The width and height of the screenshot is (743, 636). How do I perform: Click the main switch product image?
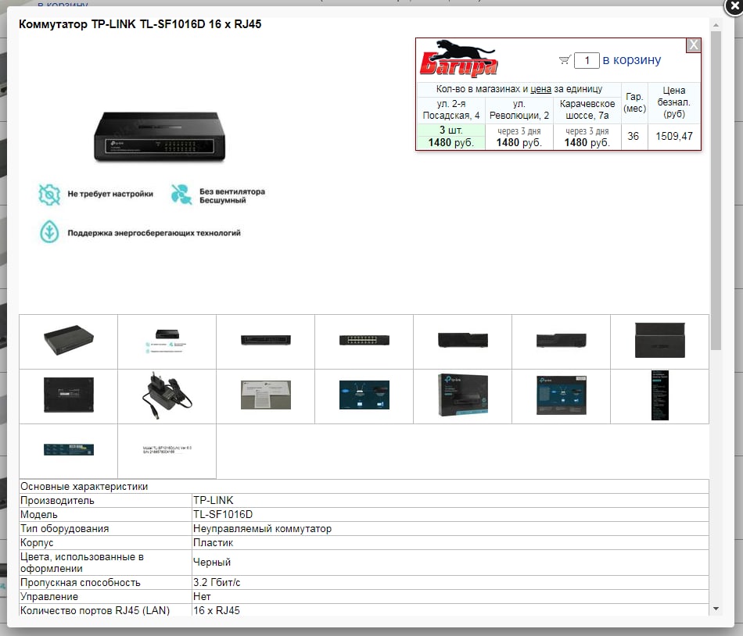[x=160, y=136]
